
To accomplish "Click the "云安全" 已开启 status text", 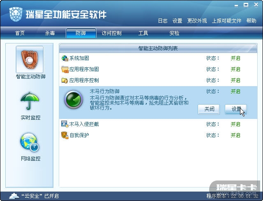I will tap(40, 196).
